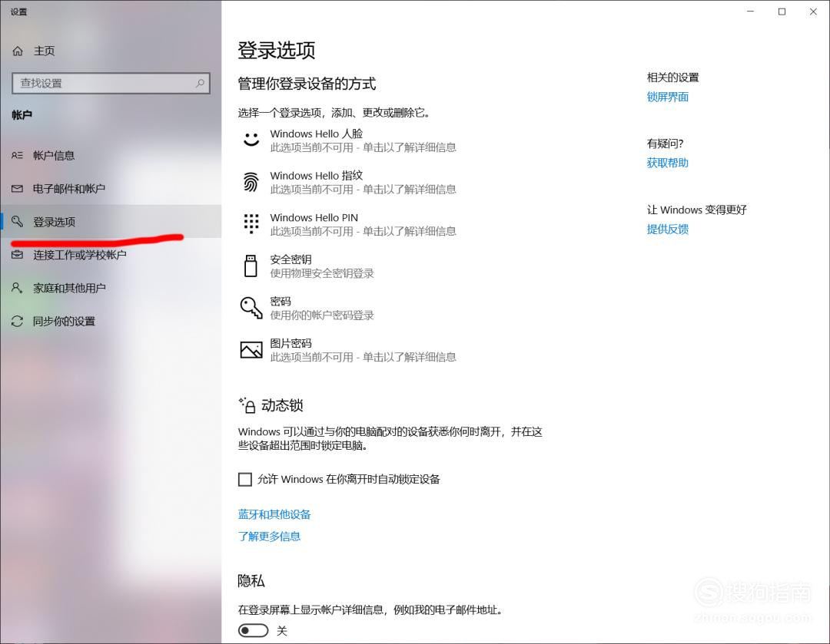Toggle the 显示帐户详细信息 privacy switch
830x644 pixels.
pyautogui.click(x=253, y=630)
